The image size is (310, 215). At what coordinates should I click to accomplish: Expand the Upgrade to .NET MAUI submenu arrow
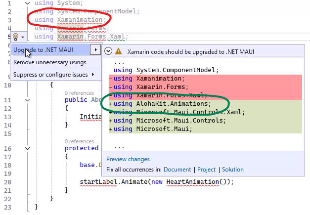[95, 50]
